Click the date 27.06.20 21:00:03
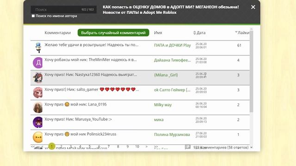The image size is (296, 166). coord(201,135)
